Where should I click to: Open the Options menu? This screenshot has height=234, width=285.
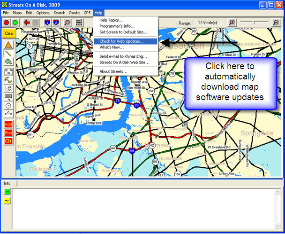pos(43,13)
